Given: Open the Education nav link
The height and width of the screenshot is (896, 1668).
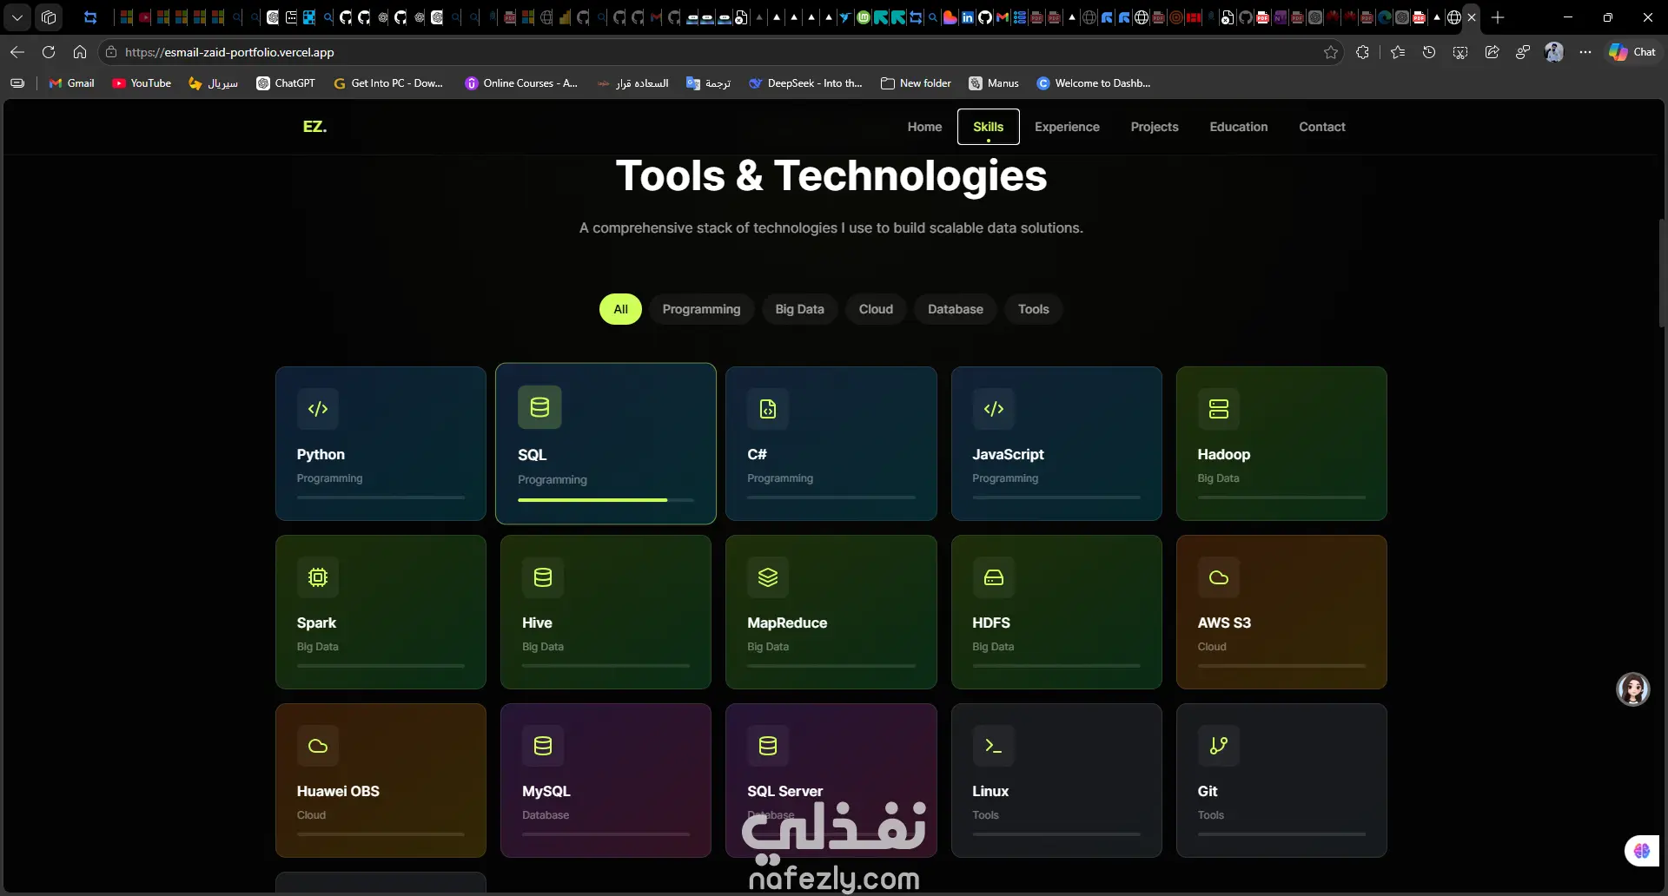Looking at the screenshot, I should coord(1239,127).
